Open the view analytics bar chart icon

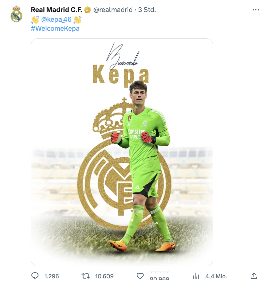coord(196,276)
